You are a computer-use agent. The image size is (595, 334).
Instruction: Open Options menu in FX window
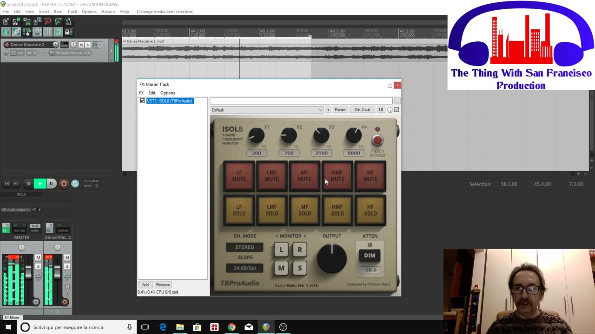pos(168,93)
